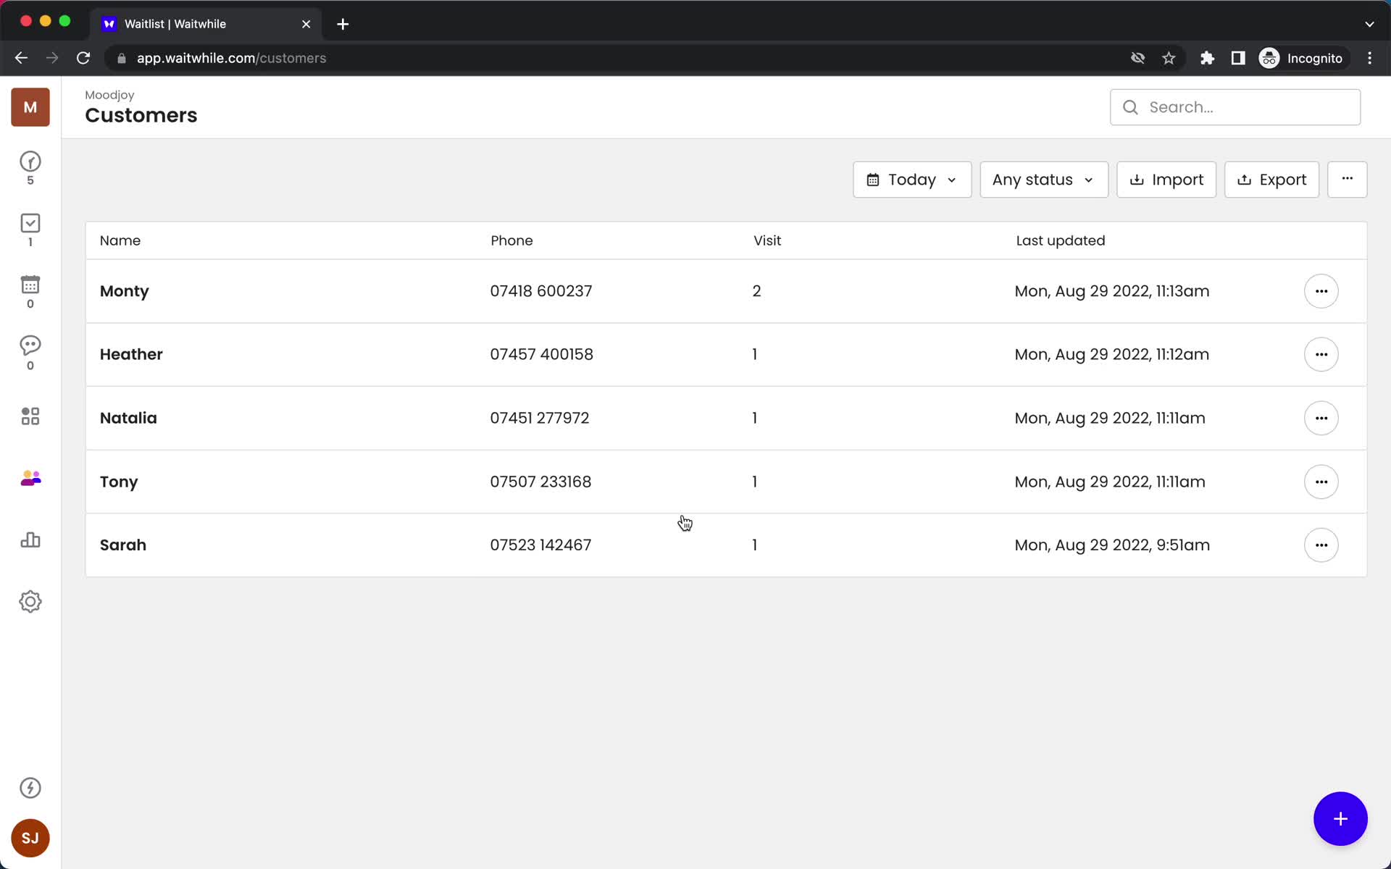Switch to the Waitlist | Waitwhile tab
This screenshot has width=1391, height=869.
[206, 24]
